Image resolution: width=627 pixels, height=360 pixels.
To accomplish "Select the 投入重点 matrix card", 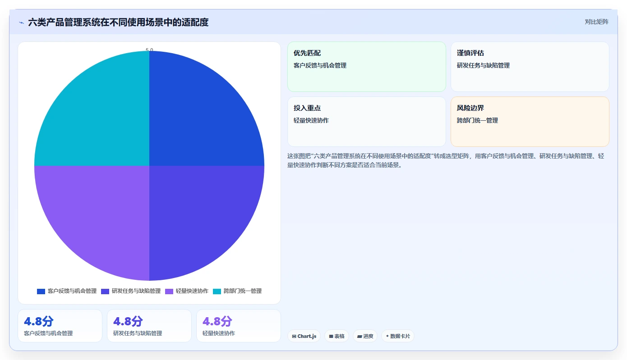I will (367, 122).
